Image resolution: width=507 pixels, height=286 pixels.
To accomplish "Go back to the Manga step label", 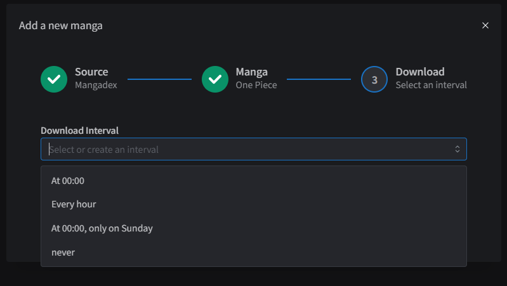I will [251, 72].
